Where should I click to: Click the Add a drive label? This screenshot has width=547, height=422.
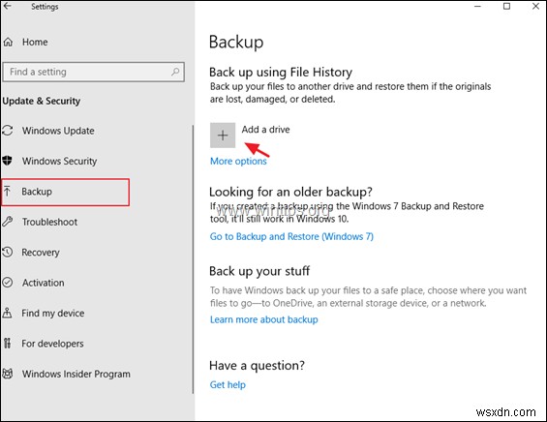(x=265, y=130)
